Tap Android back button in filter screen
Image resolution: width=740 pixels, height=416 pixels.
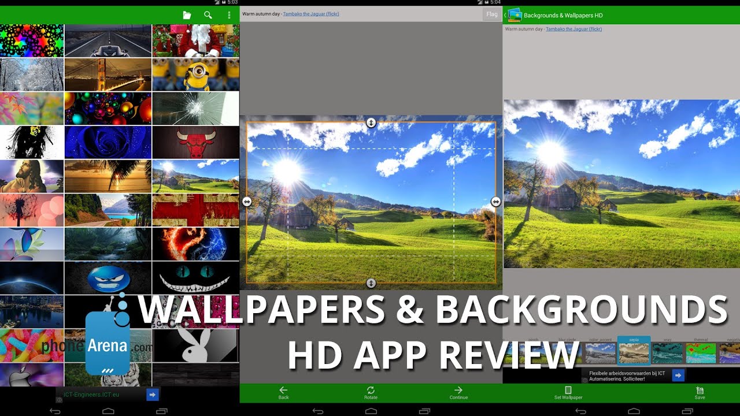(x=581, y=411)
